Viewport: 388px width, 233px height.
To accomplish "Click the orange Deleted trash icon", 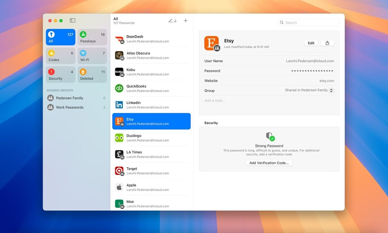I will click(83, 72).
